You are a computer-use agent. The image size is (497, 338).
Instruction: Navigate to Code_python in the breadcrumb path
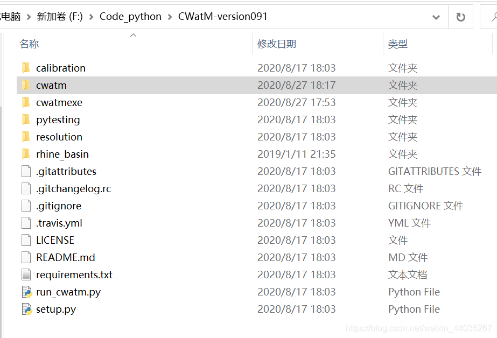coord(130,16)
